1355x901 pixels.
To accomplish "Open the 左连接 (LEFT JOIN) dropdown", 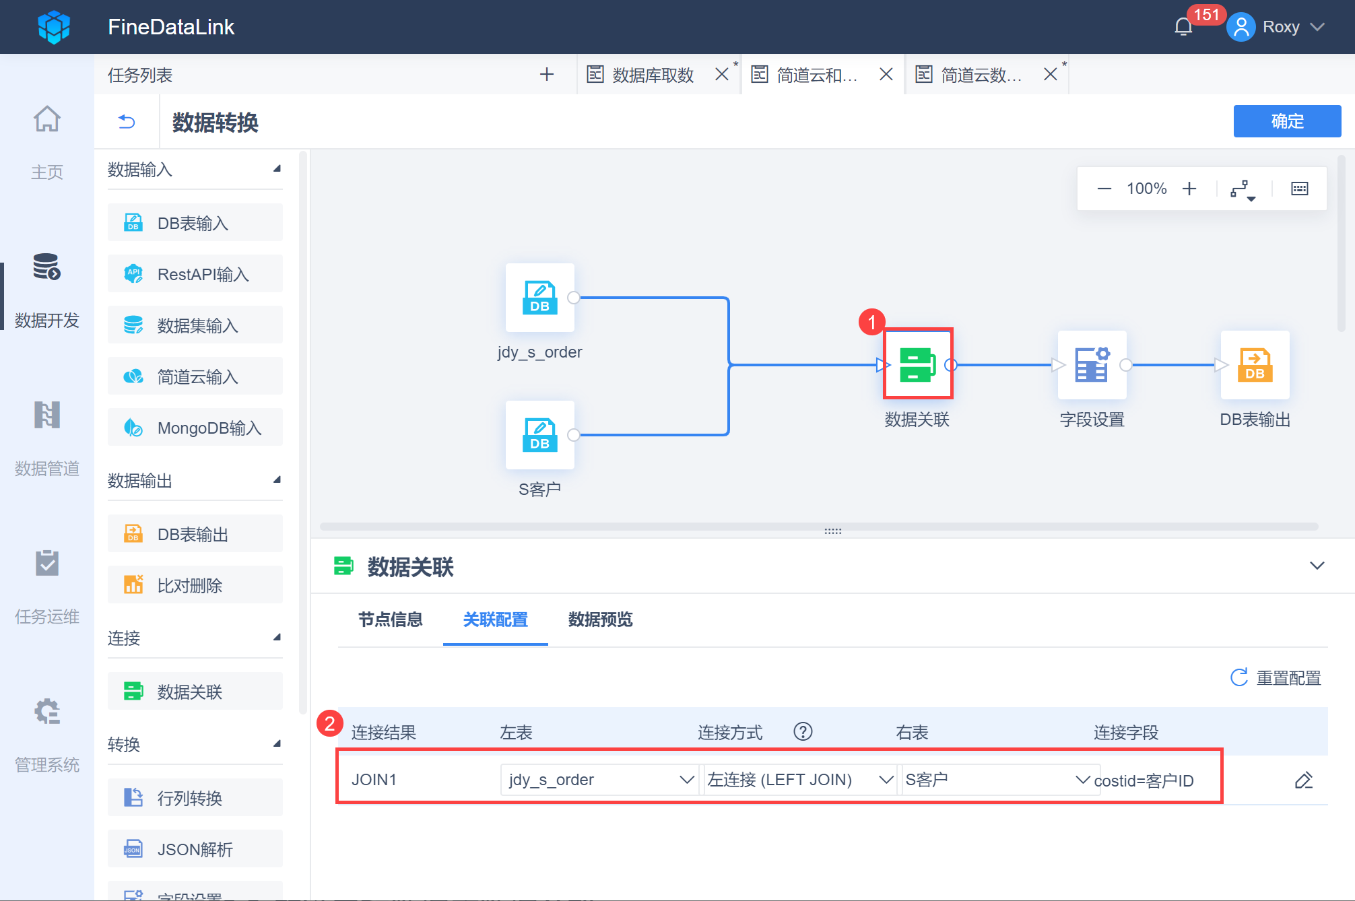I will click(799, 780).
